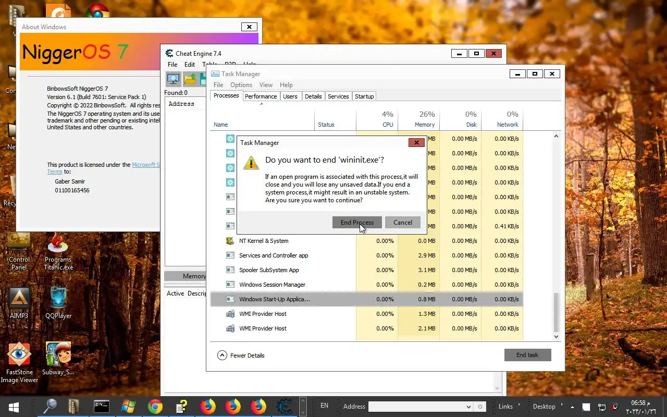Screen dimensions: 667x417
Task: Click the Microsoft S... license link
Action: click(x=145, y=165)
